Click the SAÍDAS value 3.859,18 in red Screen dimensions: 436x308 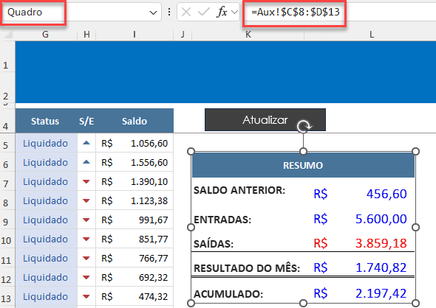[381, 243]
